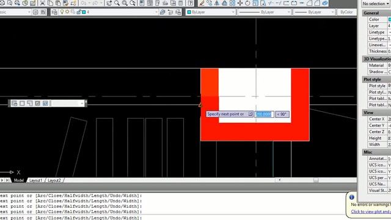Open the ByColor plot style dropdown

point(346,12)
